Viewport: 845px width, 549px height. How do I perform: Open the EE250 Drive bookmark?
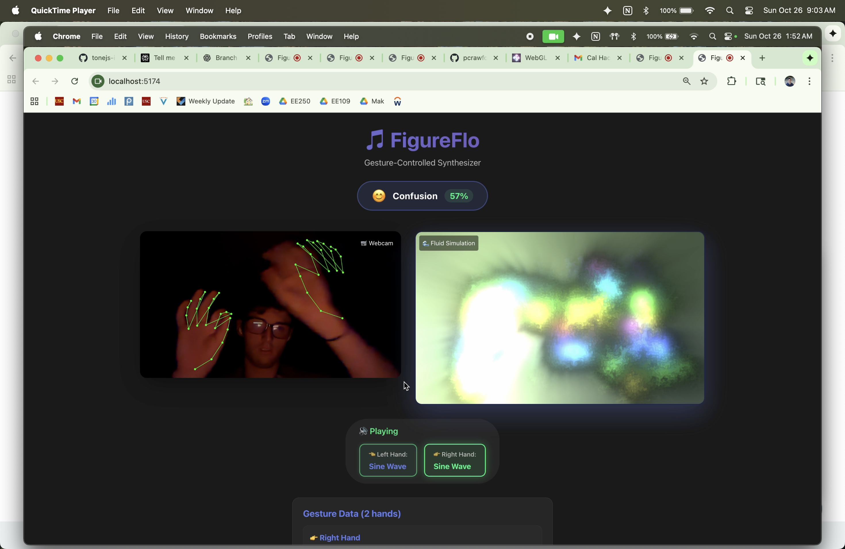point(295,102)
